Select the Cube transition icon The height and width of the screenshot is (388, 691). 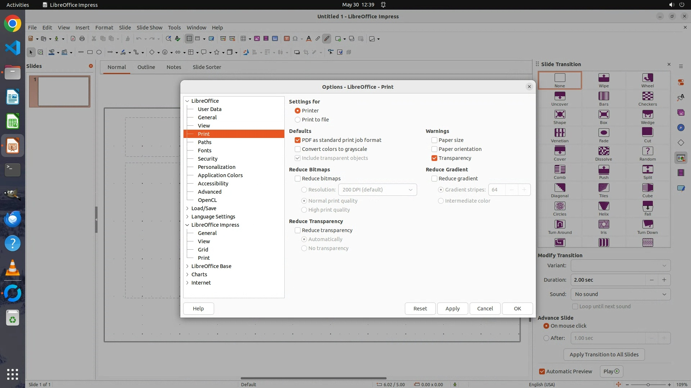647,188
